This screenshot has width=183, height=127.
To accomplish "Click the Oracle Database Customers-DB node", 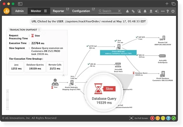I will pos(162,74).
